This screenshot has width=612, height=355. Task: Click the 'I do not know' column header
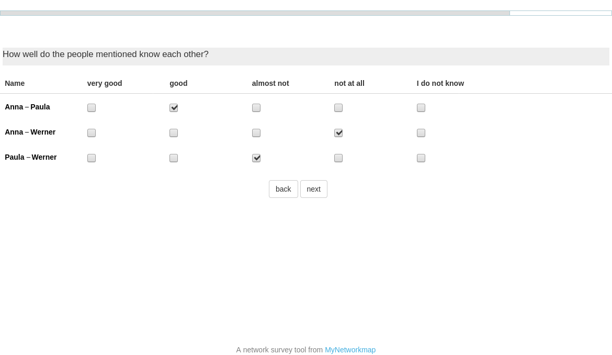click(440, 83)
